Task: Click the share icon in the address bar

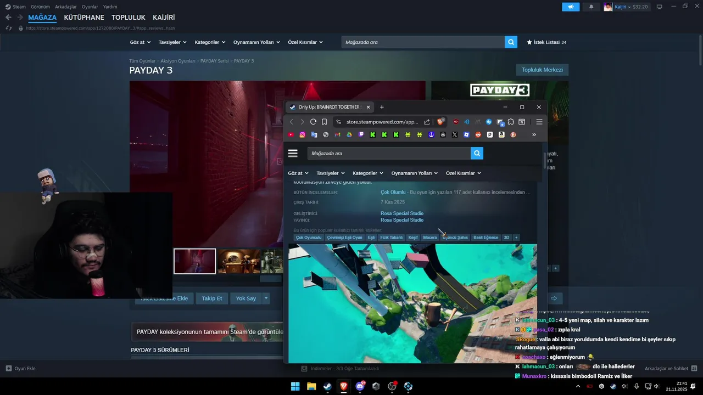Action: pos(427,122)
